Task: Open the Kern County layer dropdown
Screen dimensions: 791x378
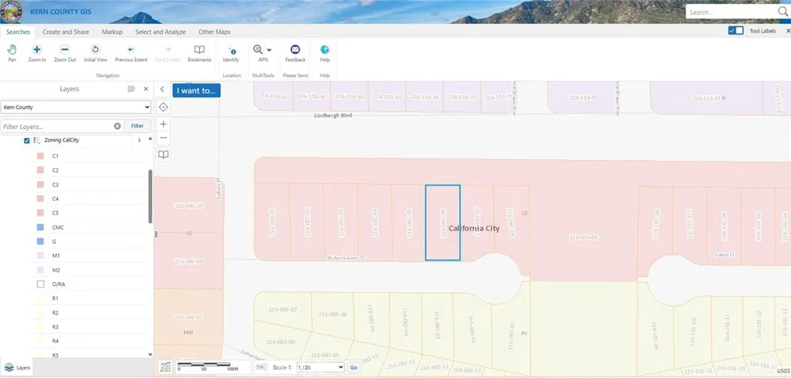Action: click(76, 107)
